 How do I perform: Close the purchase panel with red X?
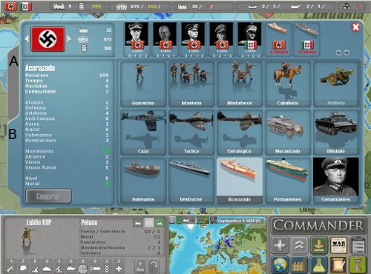(355, 27)
